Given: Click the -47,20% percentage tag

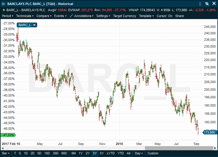Looking at the screenshot, I should coord(9,135).
